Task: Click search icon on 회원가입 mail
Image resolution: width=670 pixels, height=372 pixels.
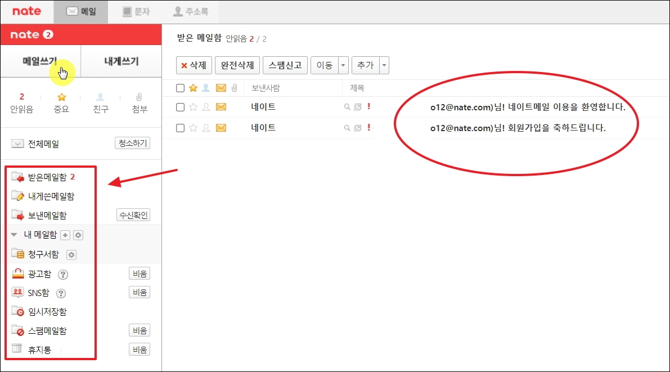Action: click(347, 128)
